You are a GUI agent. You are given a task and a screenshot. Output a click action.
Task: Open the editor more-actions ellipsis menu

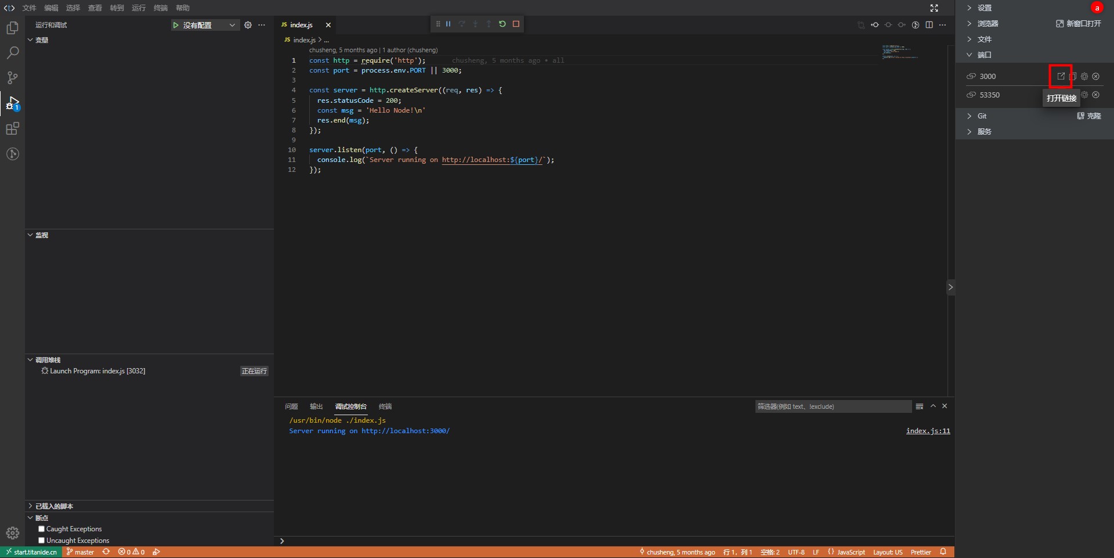tap(942, 25)
